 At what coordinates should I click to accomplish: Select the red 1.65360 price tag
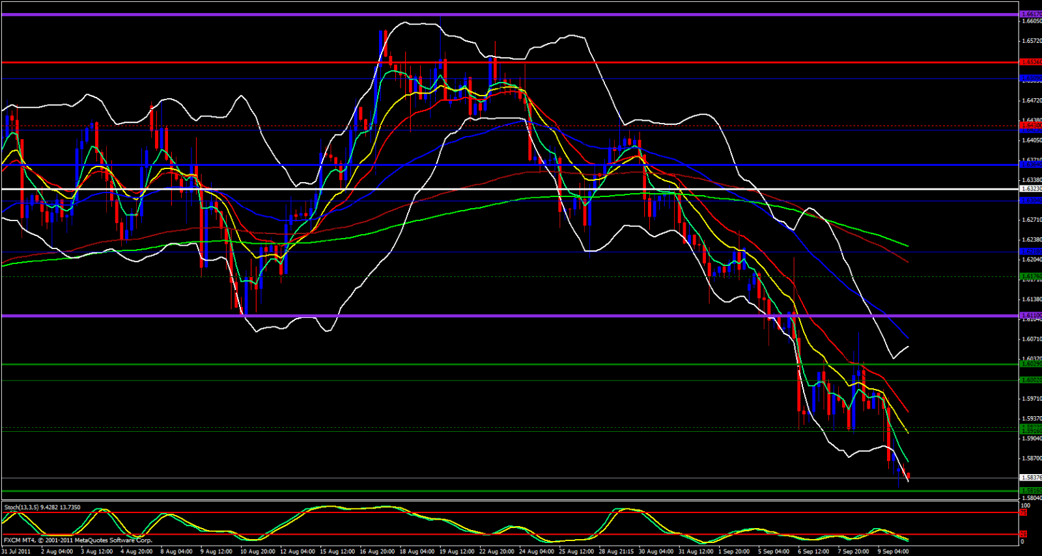pyautogui.click(x=1030, y=62)
